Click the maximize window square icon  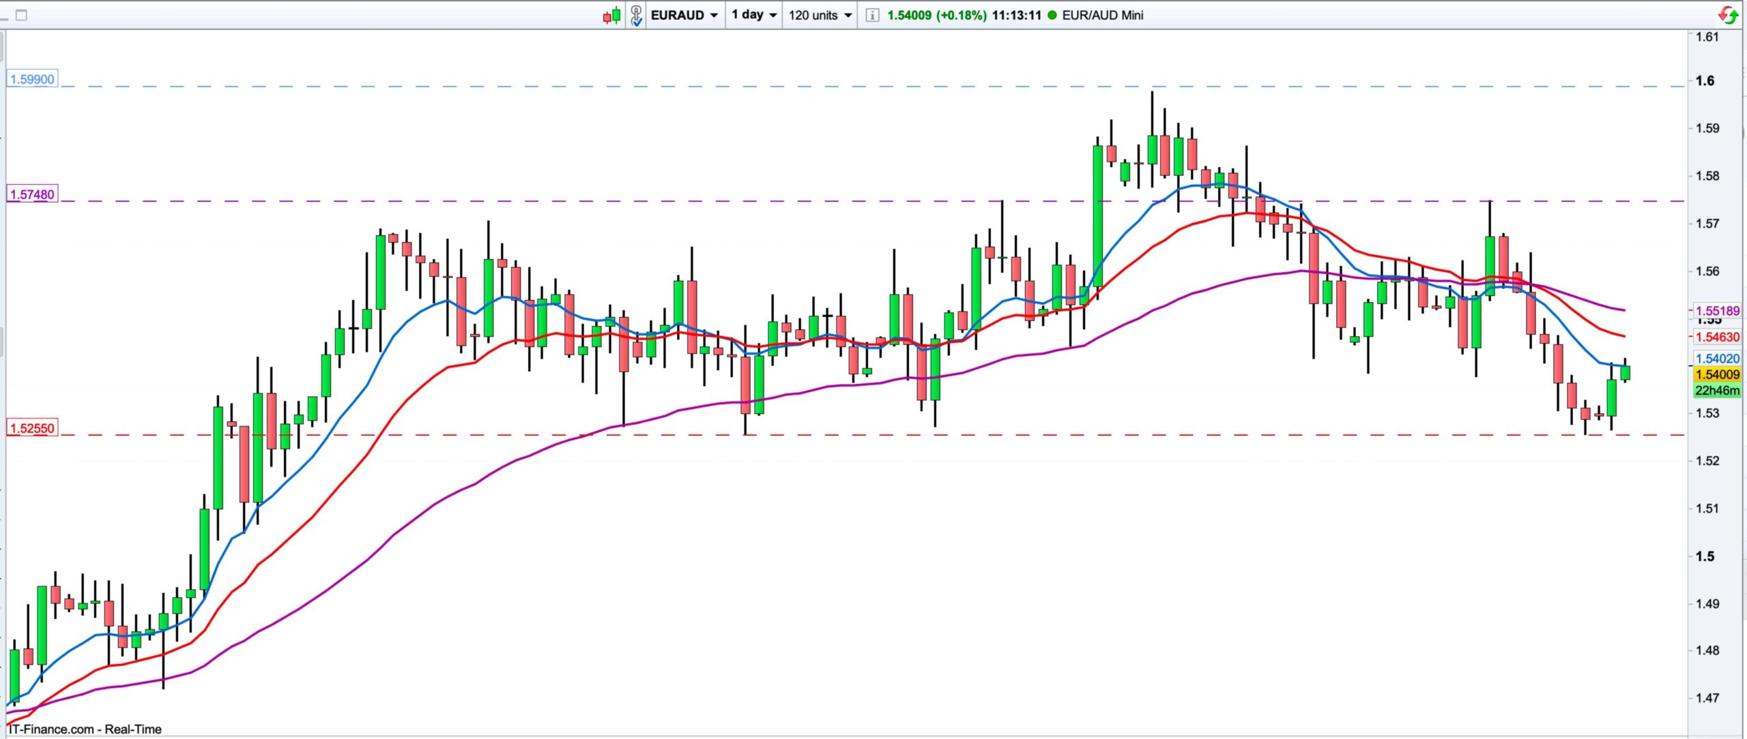(x=21, y=15)
